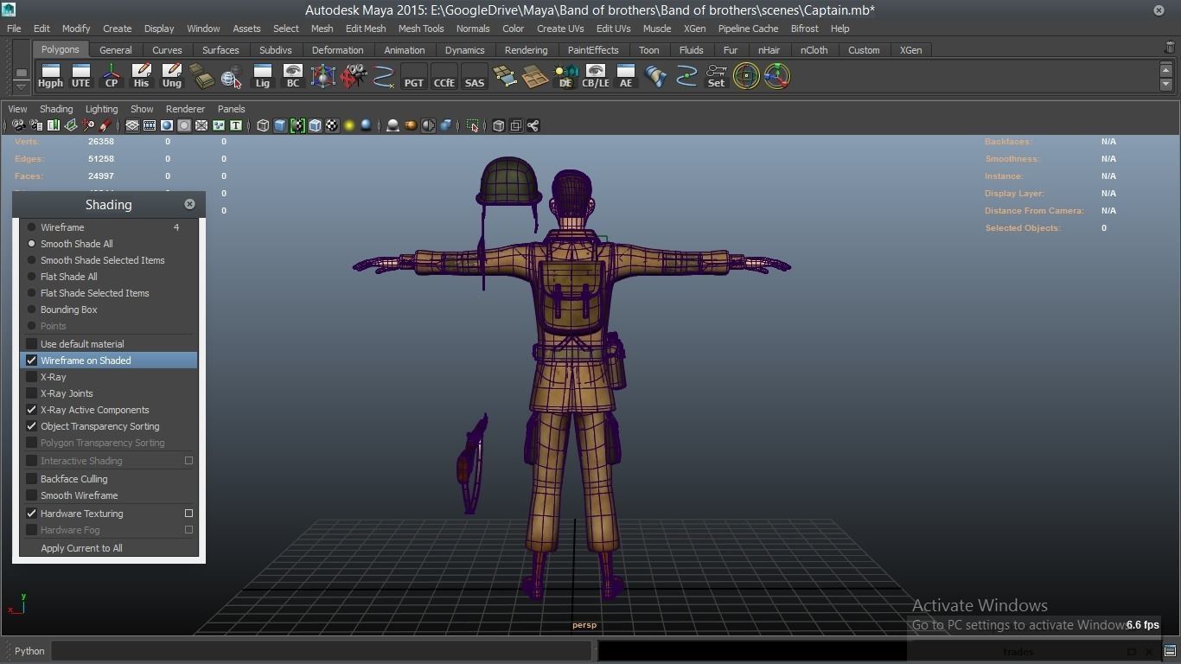Enable the X-Ray checkbox
This screenshot has height=664, width=1181.
(x=32, y=377)
